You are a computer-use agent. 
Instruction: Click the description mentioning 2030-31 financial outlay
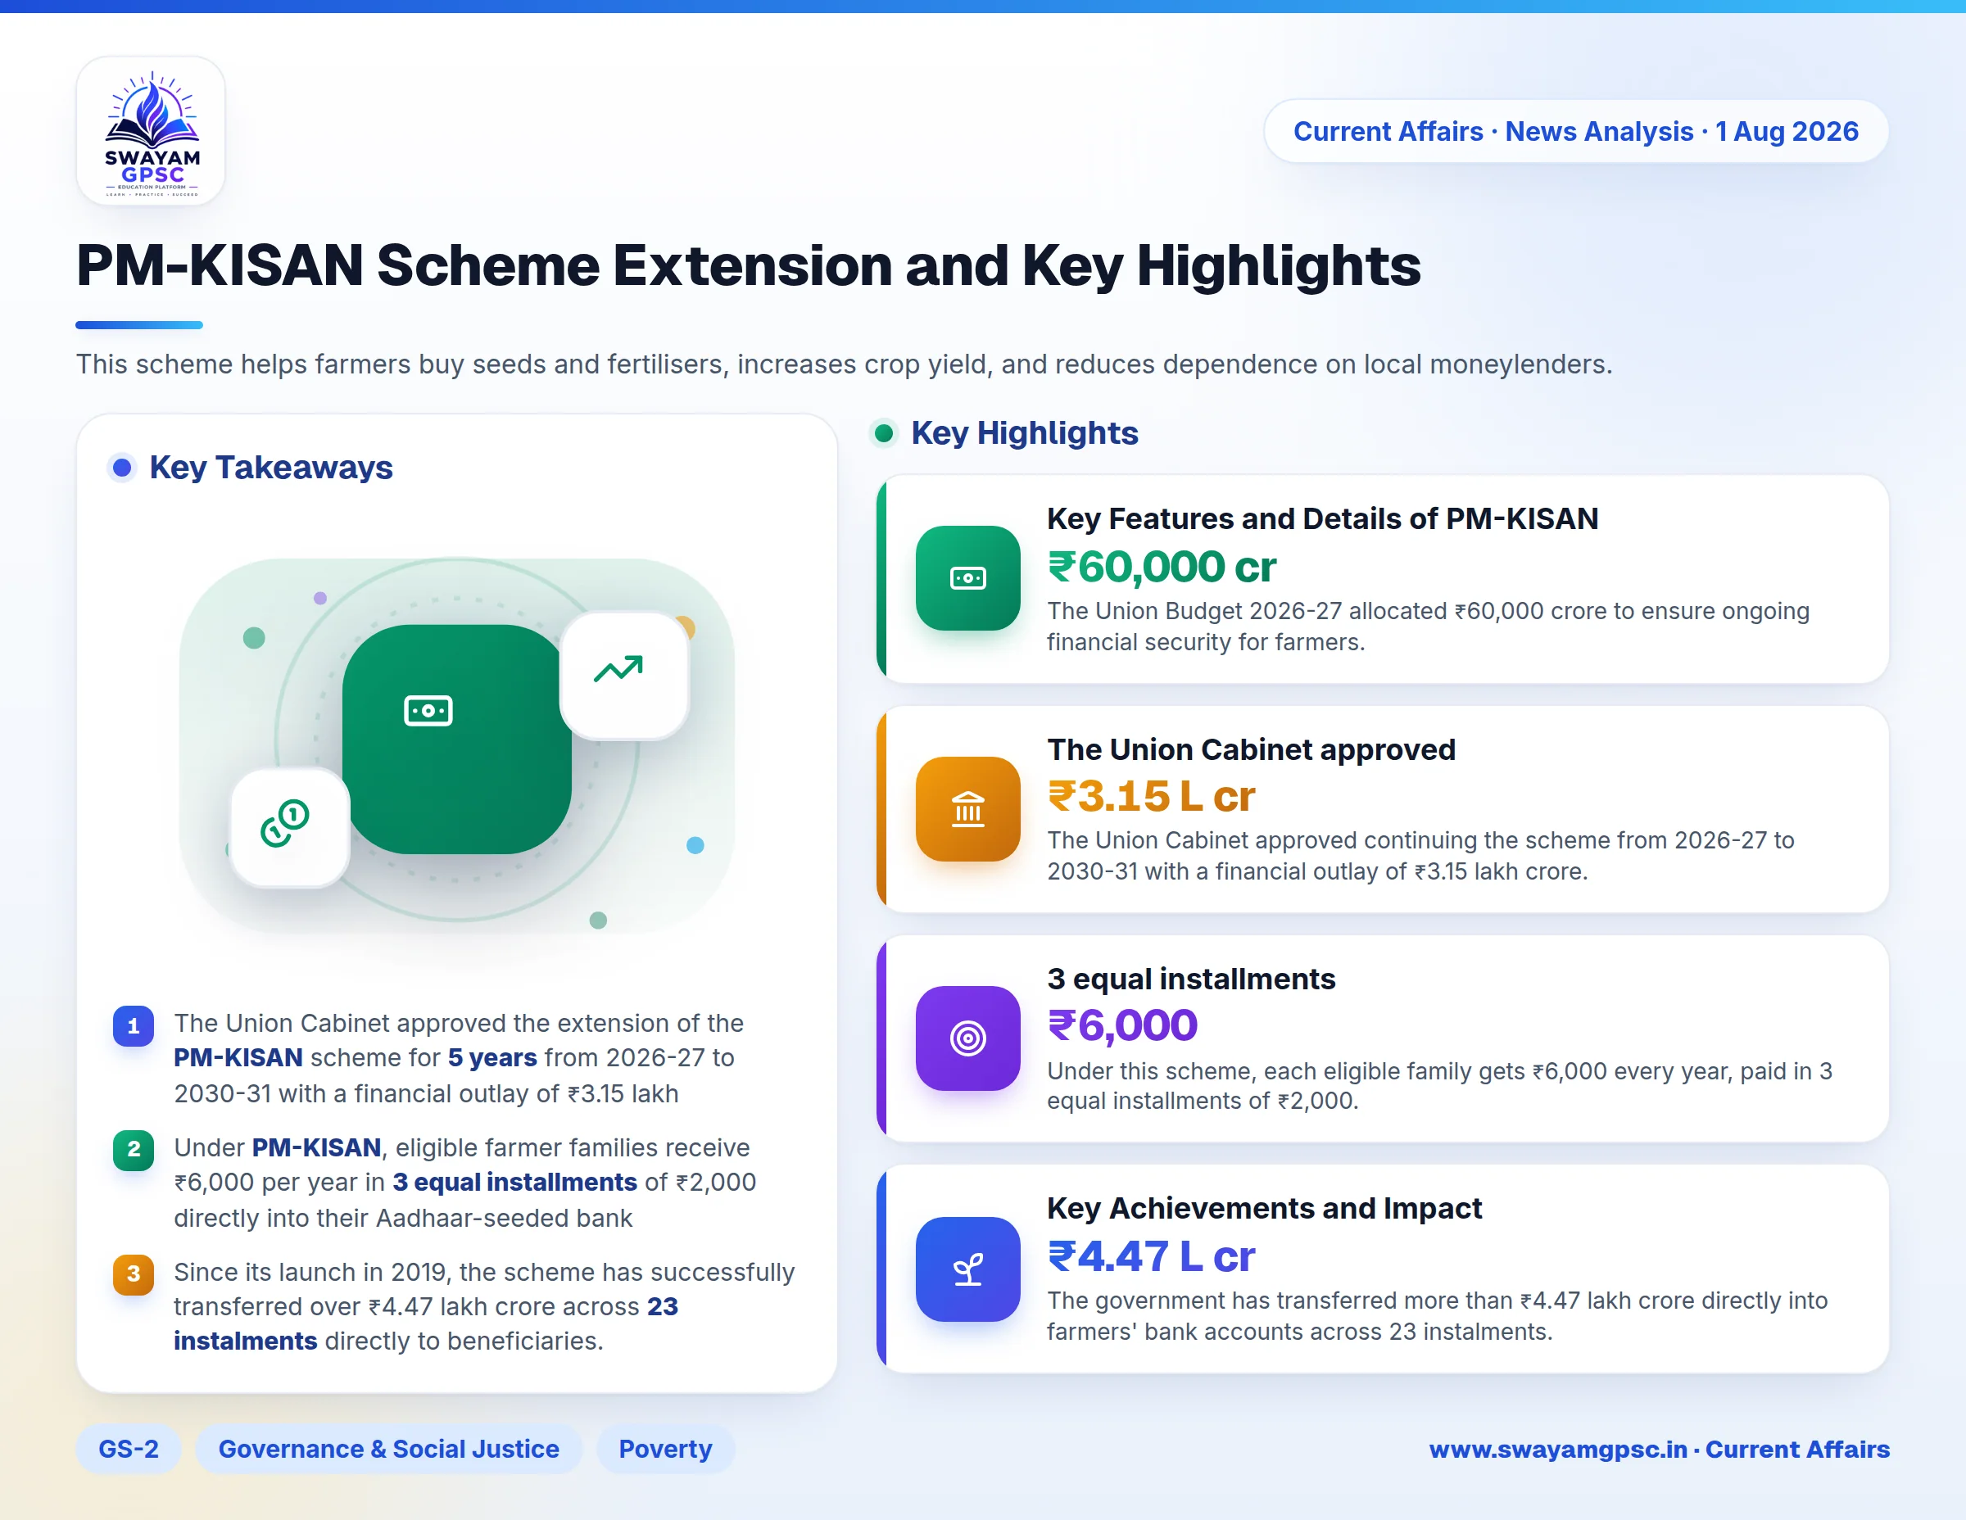[x=1420, y=856]
